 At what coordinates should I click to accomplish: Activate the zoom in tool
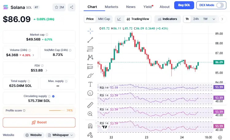coord(90,114)
